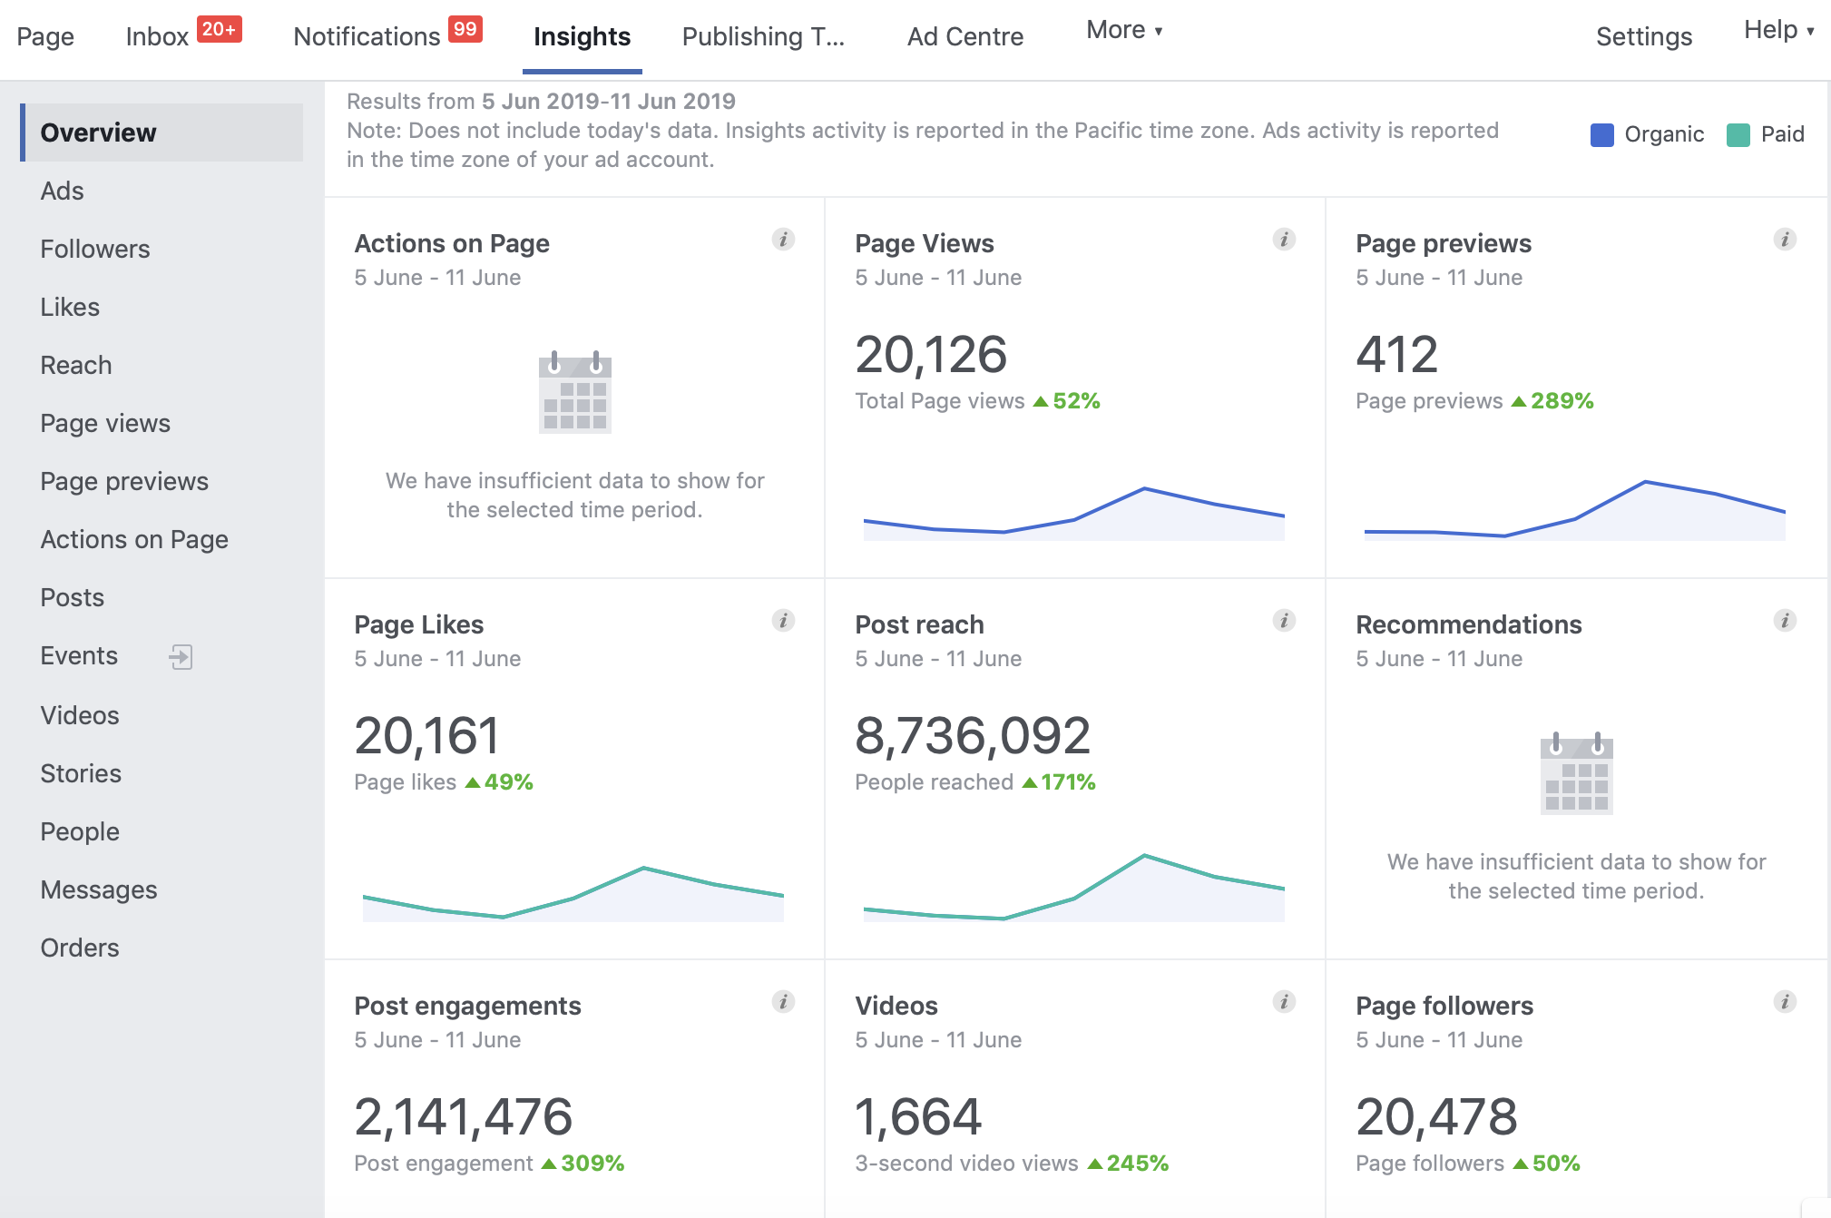Click the 20,126 total page views value
Screen dimensions: 1831x1218
tap(931, 354)
